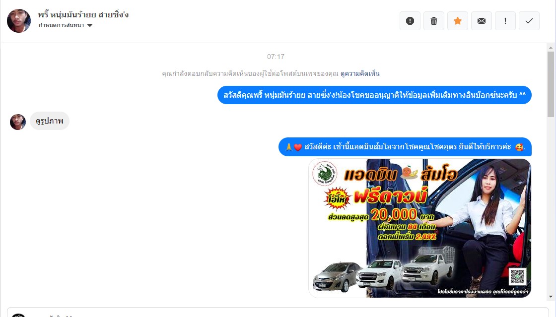Screen dimensions: 556x317
Task: Delete the conversation using trash icon
Action: pos(434,21)
